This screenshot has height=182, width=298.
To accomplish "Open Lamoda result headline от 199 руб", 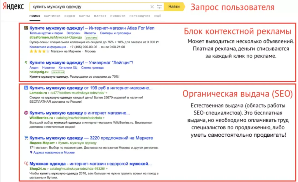I will coord(91,88).
